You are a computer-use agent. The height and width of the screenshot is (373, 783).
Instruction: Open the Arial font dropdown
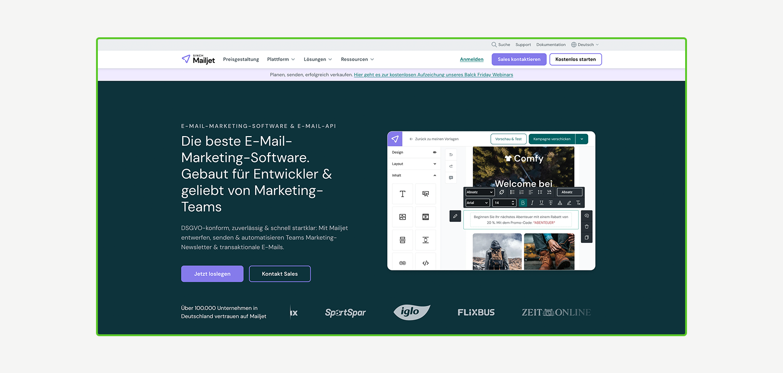(x=478, y=203)
